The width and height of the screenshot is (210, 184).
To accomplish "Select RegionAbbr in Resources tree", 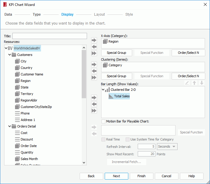I will tap(29, 100).
